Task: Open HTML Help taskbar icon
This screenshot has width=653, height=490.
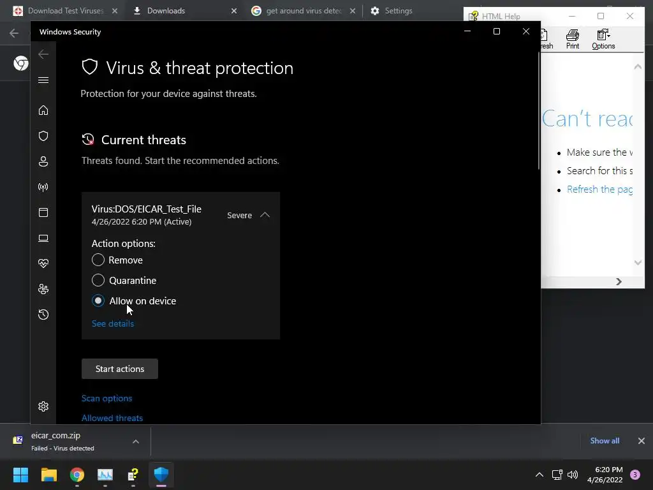Action: [x=133, y=475]
